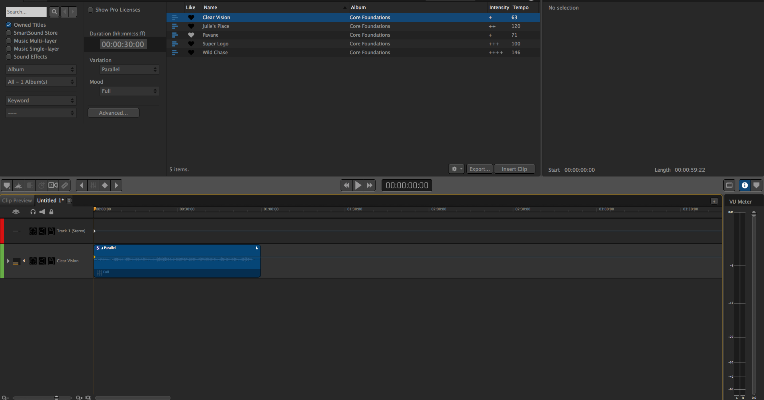Click the search forward arrow

click(72, 12)
